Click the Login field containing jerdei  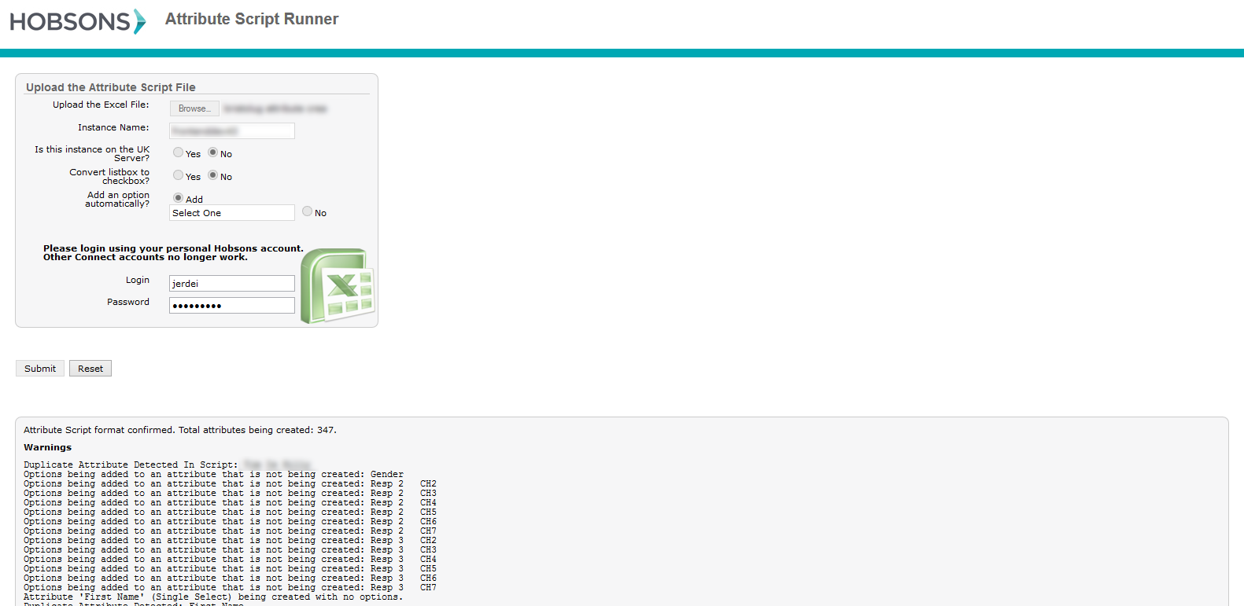pyautogui.click(x=232, y=284)
